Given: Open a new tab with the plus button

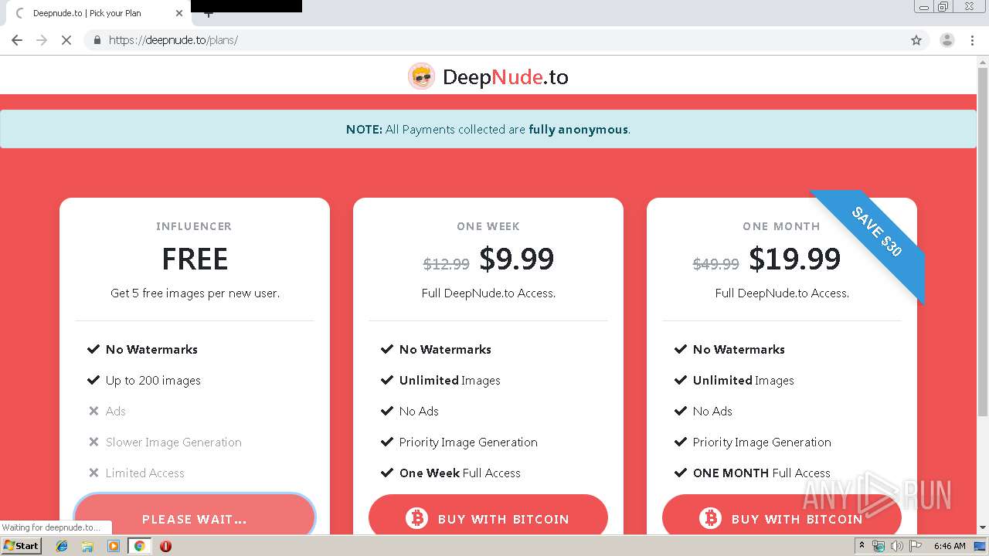Looking at the screenshot, I should (208, 14).
